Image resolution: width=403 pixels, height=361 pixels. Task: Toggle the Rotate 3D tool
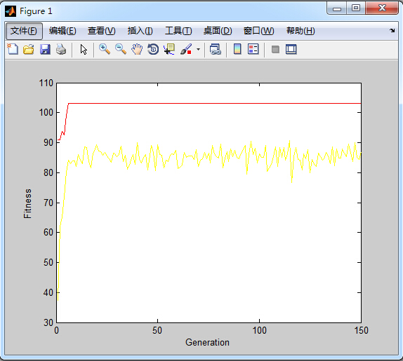[153, 49]
